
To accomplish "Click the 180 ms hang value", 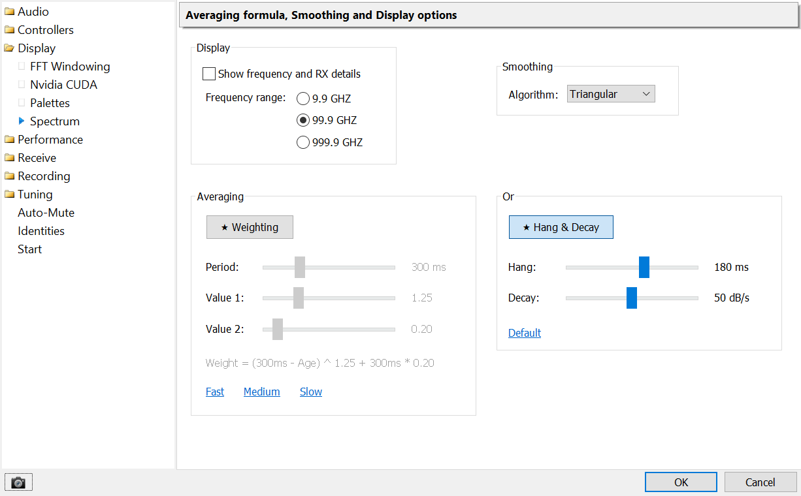I will [x=732, y=267].
